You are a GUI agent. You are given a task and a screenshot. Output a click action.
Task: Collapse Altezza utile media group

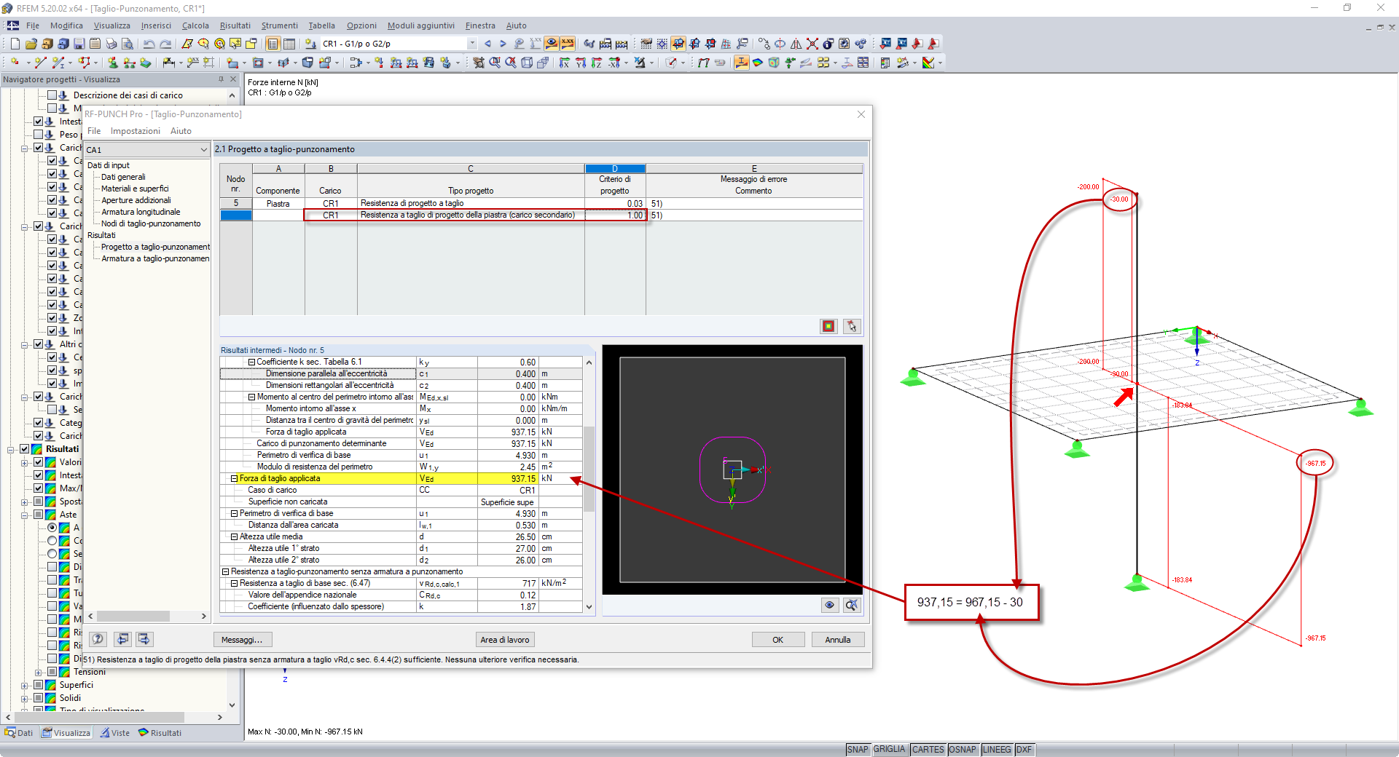[234, 536]
